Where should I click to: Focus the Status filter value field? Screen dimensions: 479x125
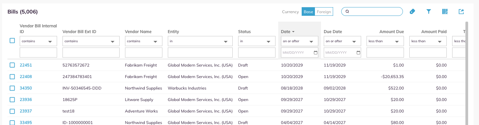[257, 53]
